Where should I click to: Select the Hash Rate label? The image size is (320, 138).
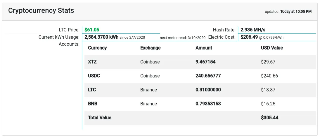click(x=224, y=30)
